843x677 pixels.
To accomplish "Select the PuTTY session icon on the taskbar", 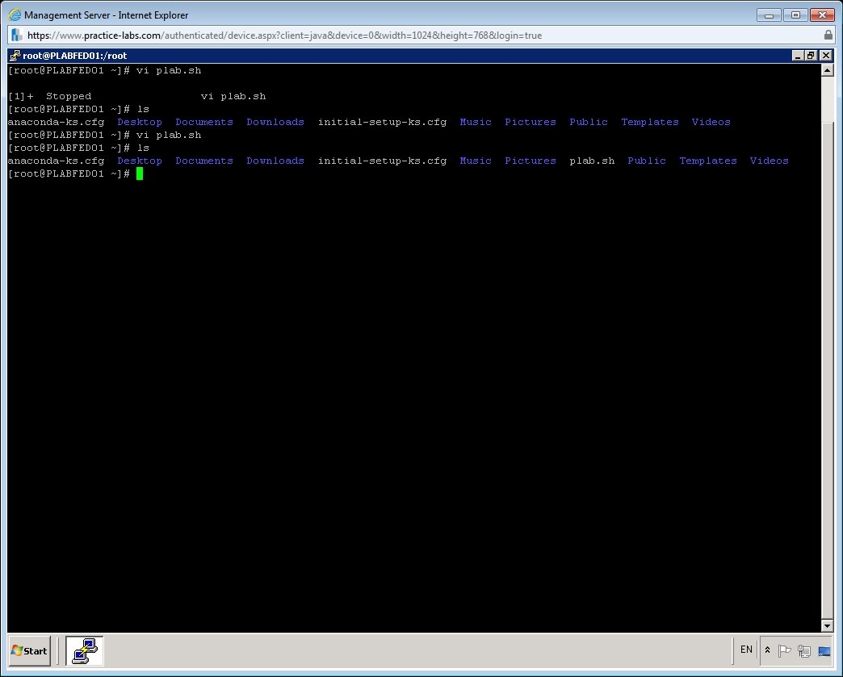I will click(85, 651).
